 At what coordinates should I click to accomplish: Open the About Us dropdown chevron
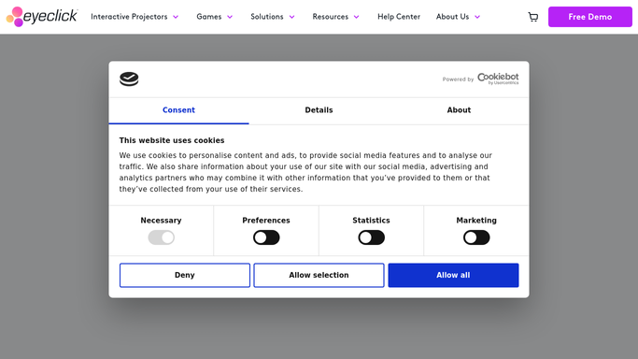[477, 17]
